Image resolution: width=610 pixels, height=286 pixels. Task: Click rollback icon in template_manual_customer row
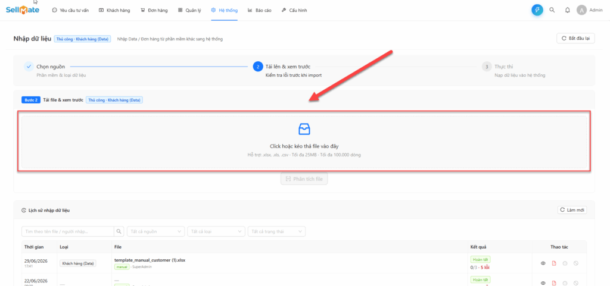click(x=565, y=263)
